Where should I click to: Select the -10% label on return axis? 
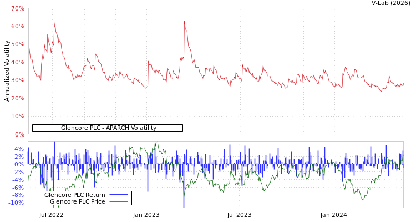[17, 203]
